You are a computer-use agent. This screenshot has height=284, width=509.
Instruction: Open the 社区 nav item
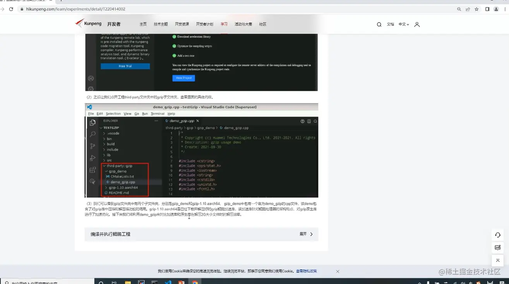pos(263,24)
